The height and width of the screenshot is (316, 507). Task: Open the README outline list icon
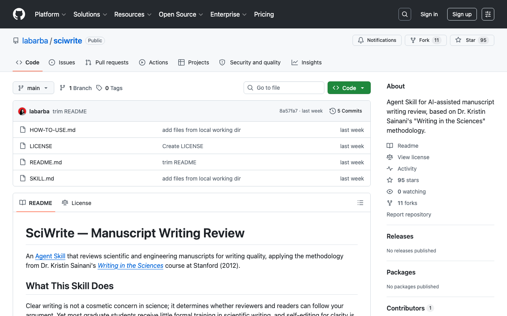click(x=360, y=203)
